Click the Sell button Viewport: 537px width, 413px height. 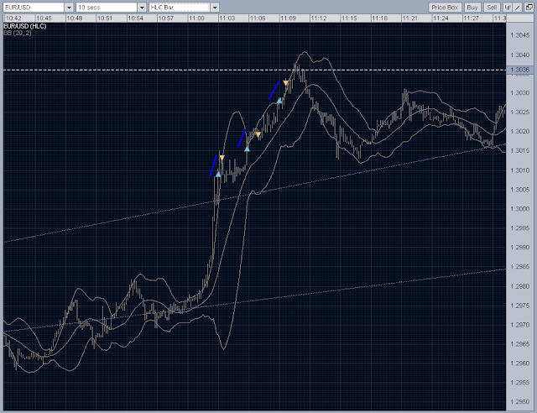tap(492, 8)
